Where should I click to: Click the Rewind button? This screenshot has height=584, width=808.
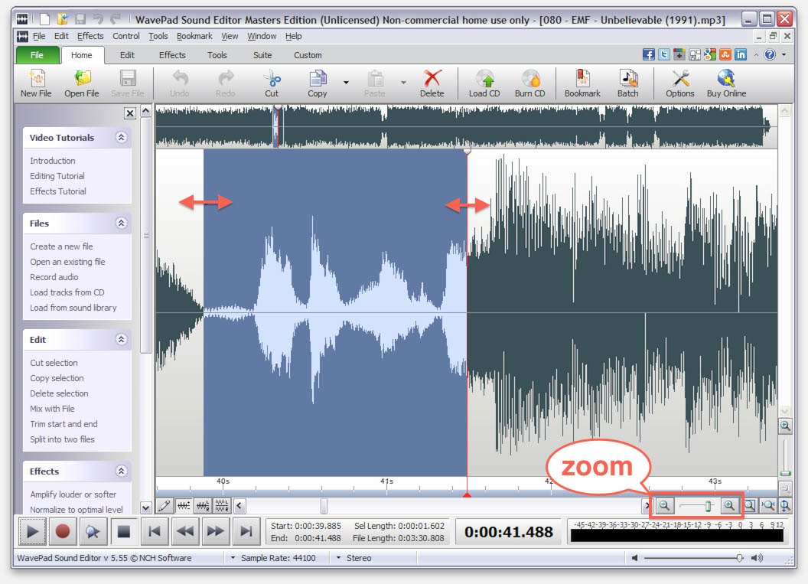click(x=185, y=531)
